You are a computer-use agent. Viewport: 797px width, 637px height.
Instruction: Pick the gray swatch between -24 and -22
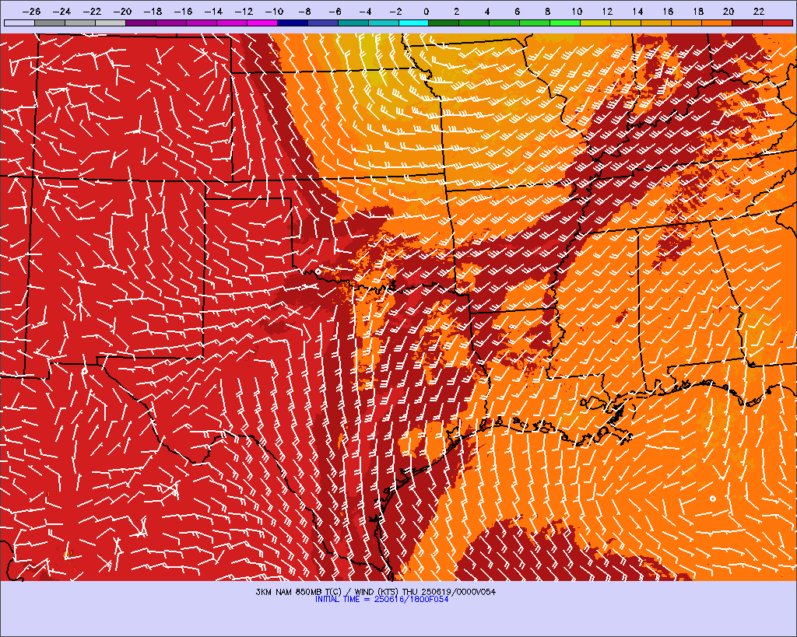click(80, 23)
